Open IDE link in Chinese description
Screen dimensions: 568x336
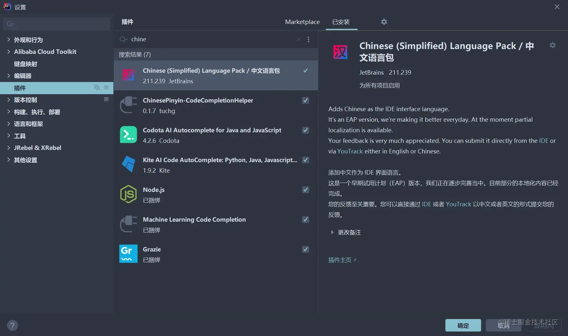click(x=426, y=204)
